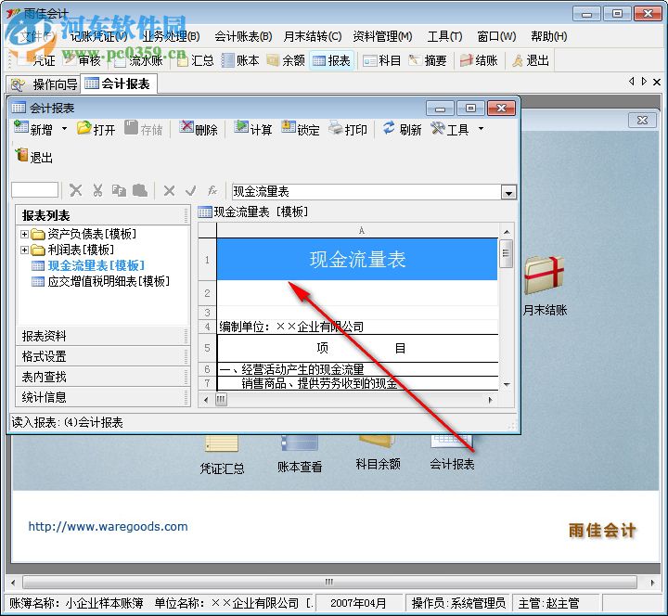Viewport: 668px width, 616px height.
Task: Click the tab strip close X button
Action: coord(657,82)
